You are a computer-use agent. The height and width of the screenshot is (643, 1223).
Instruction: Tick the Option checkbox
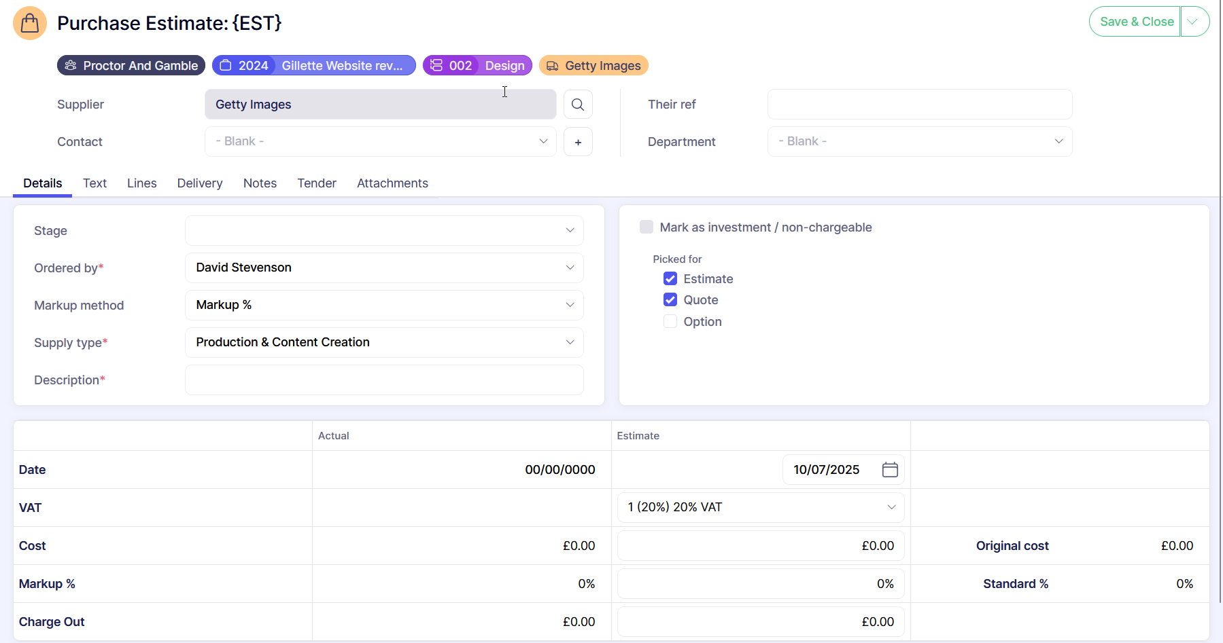pyautogui.click(x=670, y=322)
